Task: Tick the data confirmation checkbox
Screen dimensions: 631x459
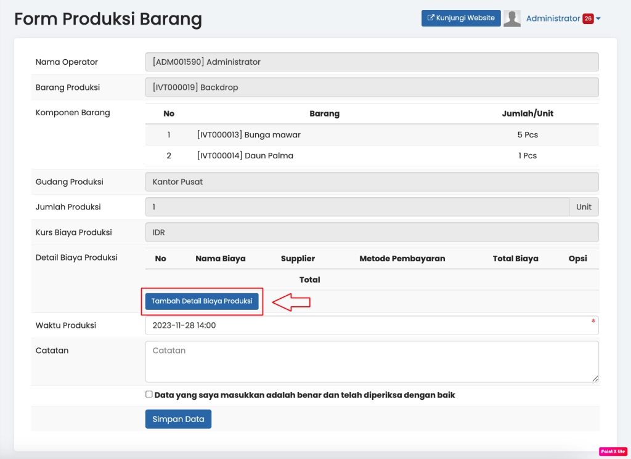Action: click(x=149, y=394)
